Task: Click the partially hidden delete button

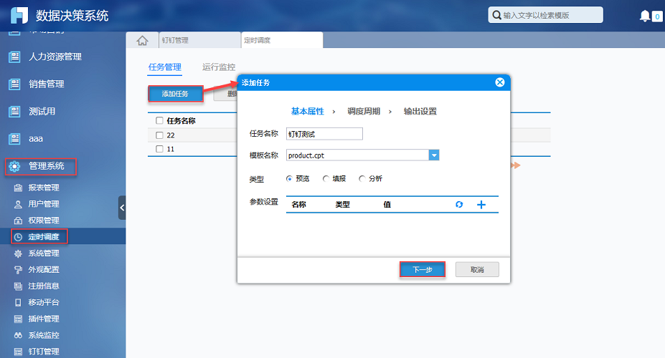Action: 226,94
